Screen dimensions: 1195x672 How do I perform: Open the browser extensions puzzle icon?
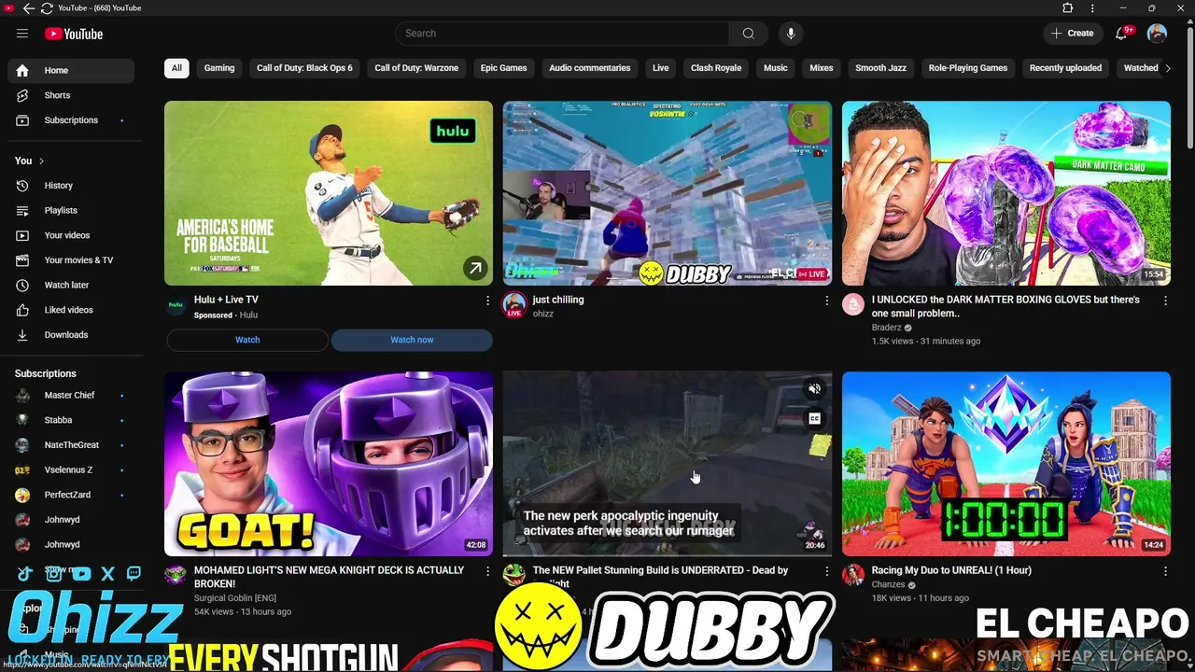point(1068,7)
